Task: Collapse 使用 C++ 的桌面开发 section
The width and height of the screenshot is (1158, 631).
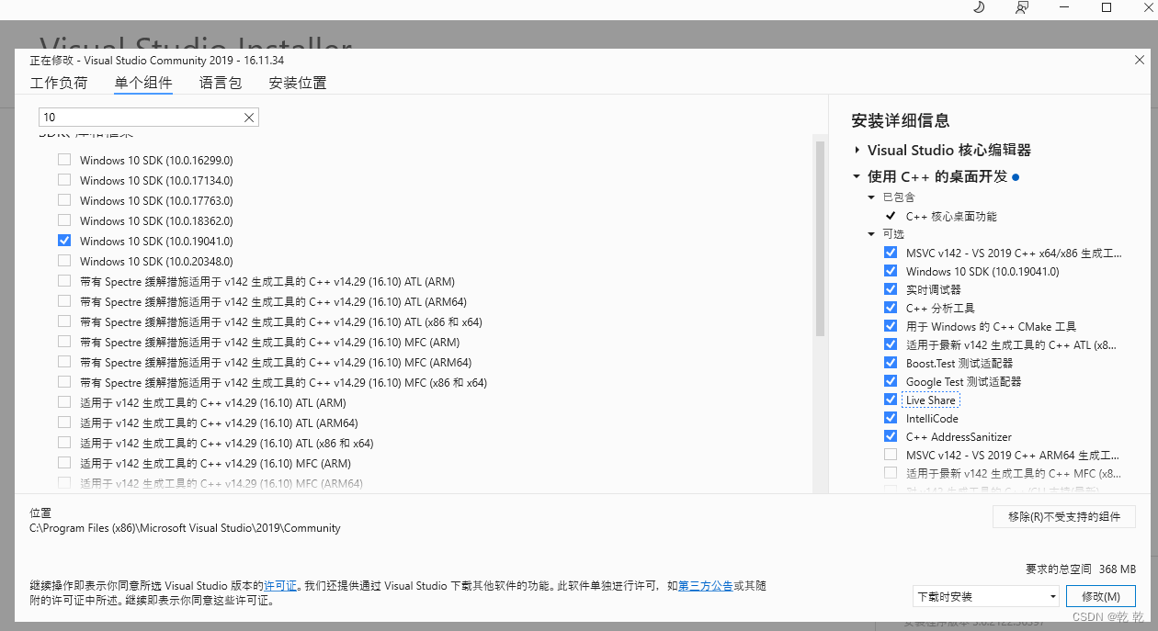Action: [x=857, y=176]
